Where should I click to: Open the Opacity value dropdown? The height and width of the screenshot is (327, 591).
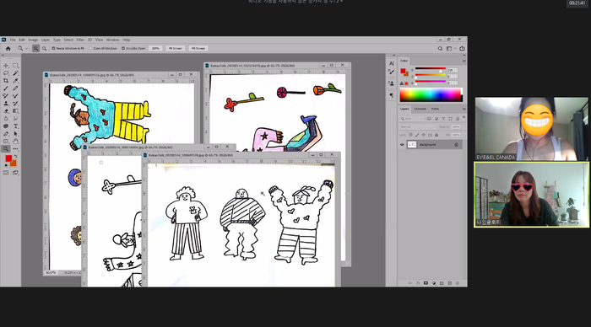(x=463, y=126)
